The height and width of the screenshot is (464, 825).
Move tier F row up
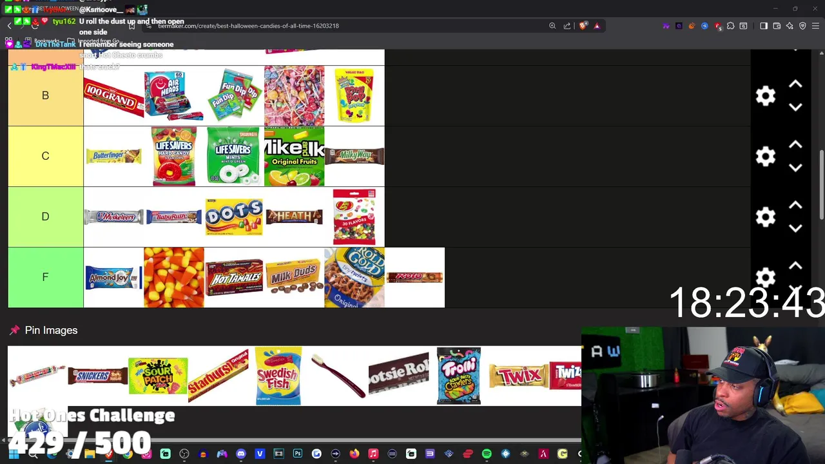(795, 266)
